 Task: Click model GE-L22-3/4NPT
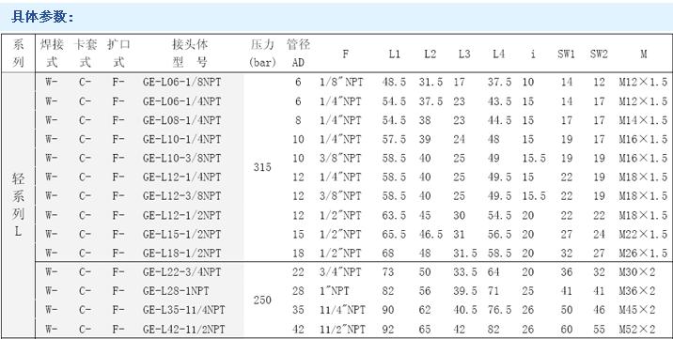182,272
